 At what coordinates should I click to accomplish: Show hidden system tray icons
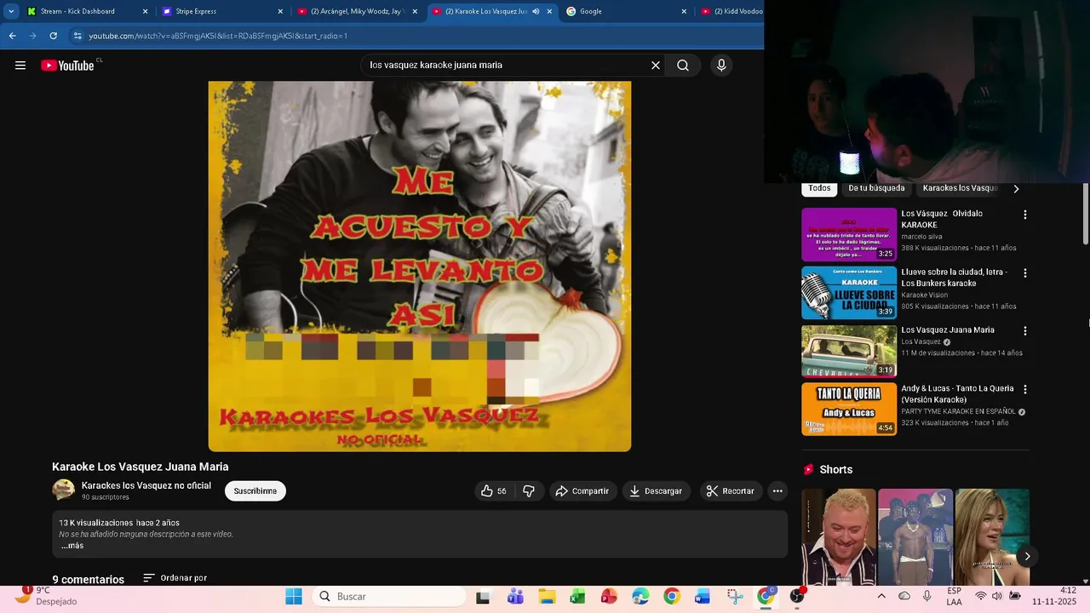881,596
